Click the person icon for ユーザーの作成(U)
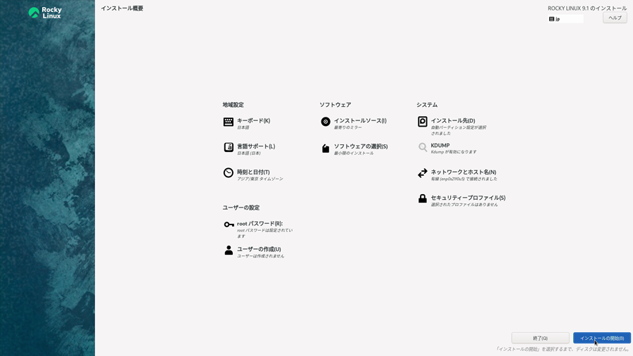The width and height of the screenshot is (633, 356). (x=229, y=250)
